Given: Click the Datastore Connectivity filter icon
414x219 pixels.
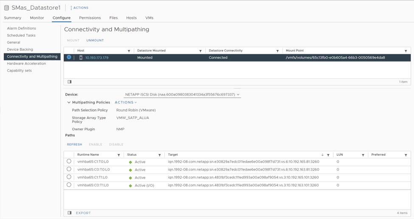Looking at the screenshot, I should (x=278, y=51).
